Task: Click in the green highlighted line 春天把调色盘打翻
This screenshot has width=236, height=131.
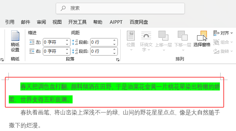Action: point(120,87)
